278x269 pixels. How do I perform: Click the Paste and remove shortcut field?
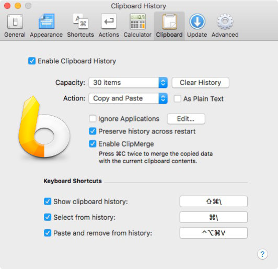click(x=213, y=233)
